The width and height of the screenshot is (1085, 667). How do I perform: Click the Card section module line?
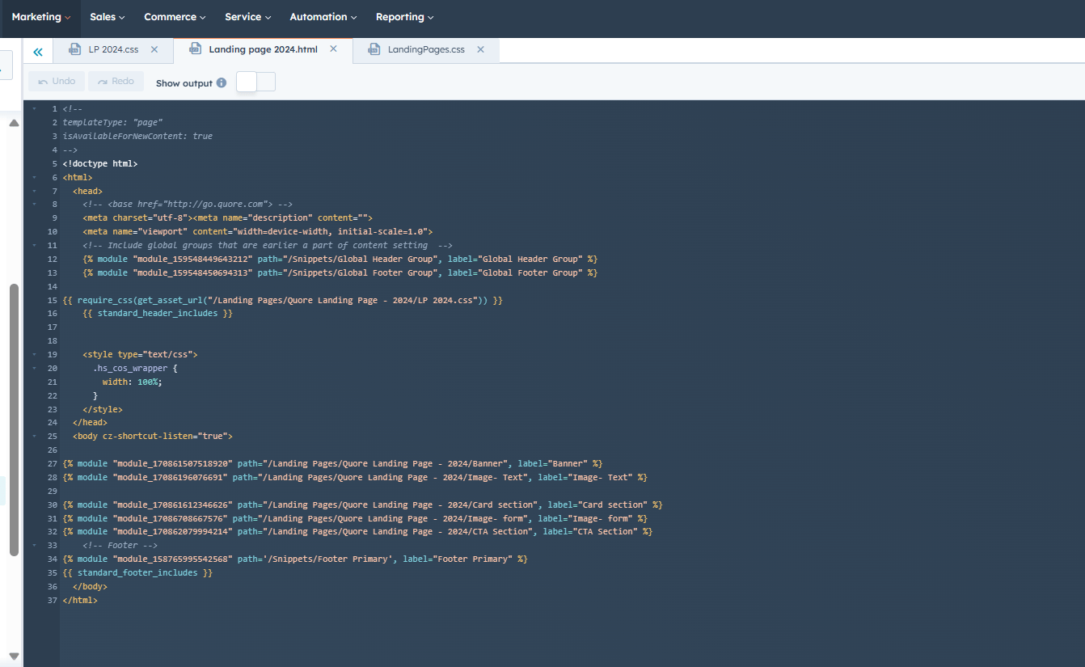coord(362,504)
